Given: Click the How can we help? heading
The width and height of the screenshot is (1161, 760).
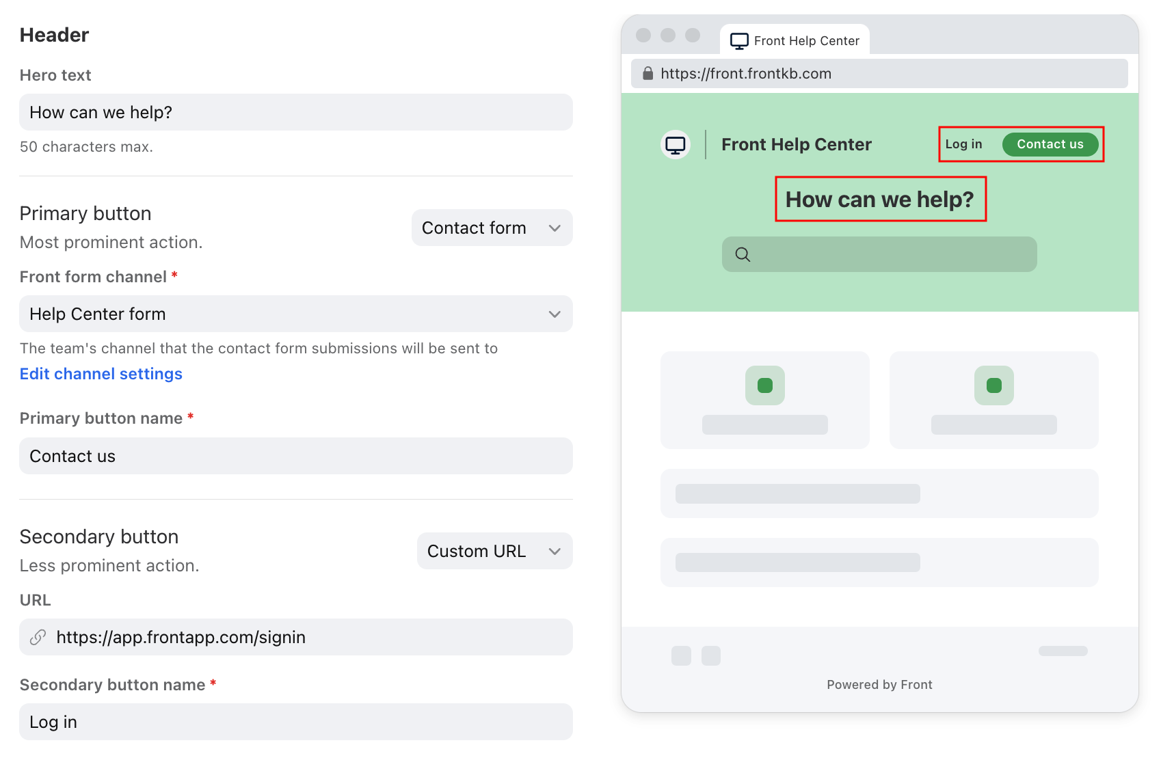Looking at the screenshot, I should [x=880, y=199].
